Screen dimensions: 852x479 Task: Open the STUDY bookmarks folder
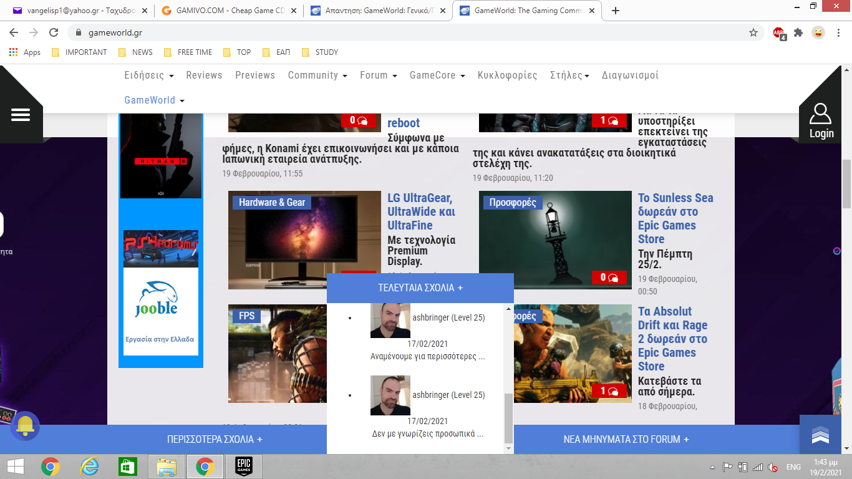tap(319, 52)
